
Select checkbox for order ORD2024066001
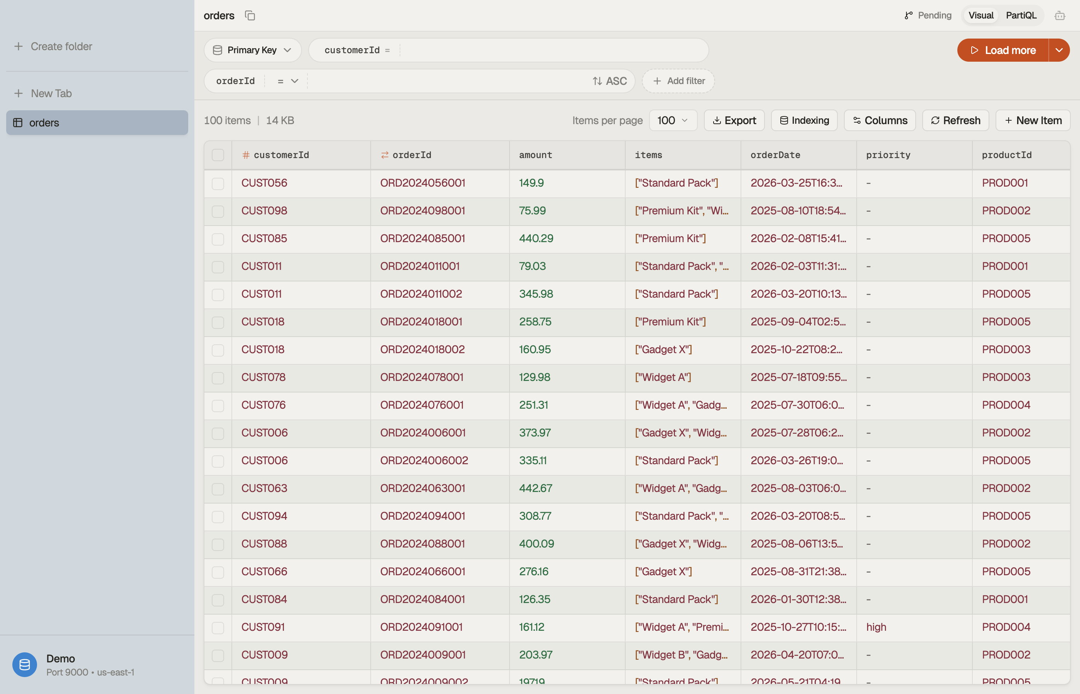click(218, 572)
